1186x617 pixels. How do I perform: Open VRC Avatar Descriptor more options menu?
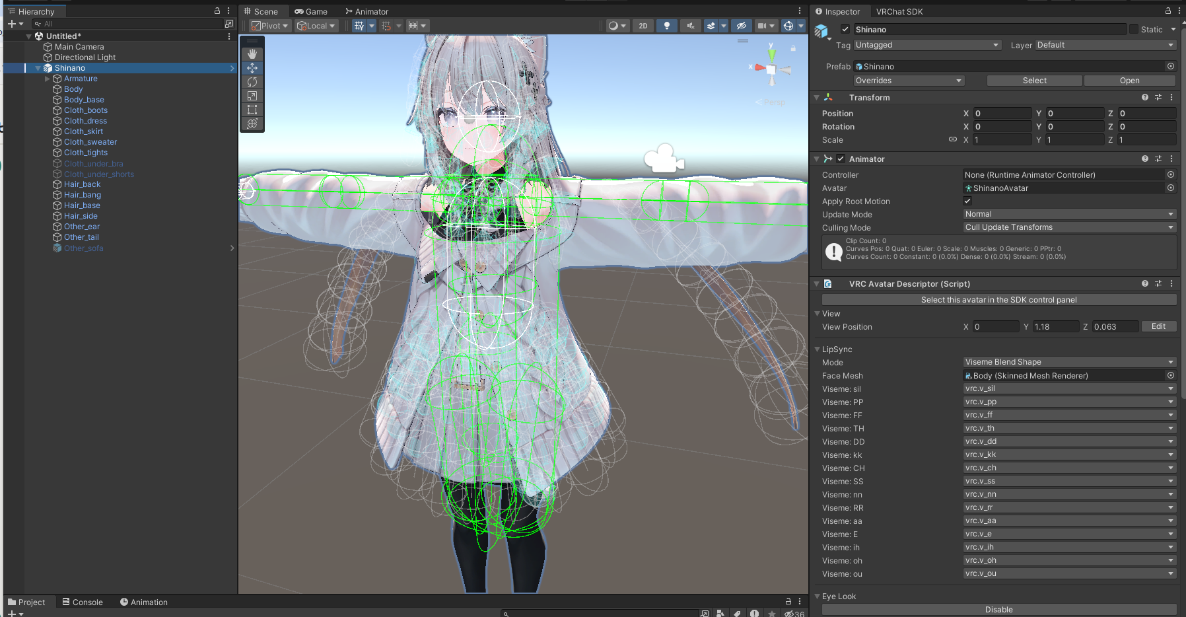(1171, 283)
